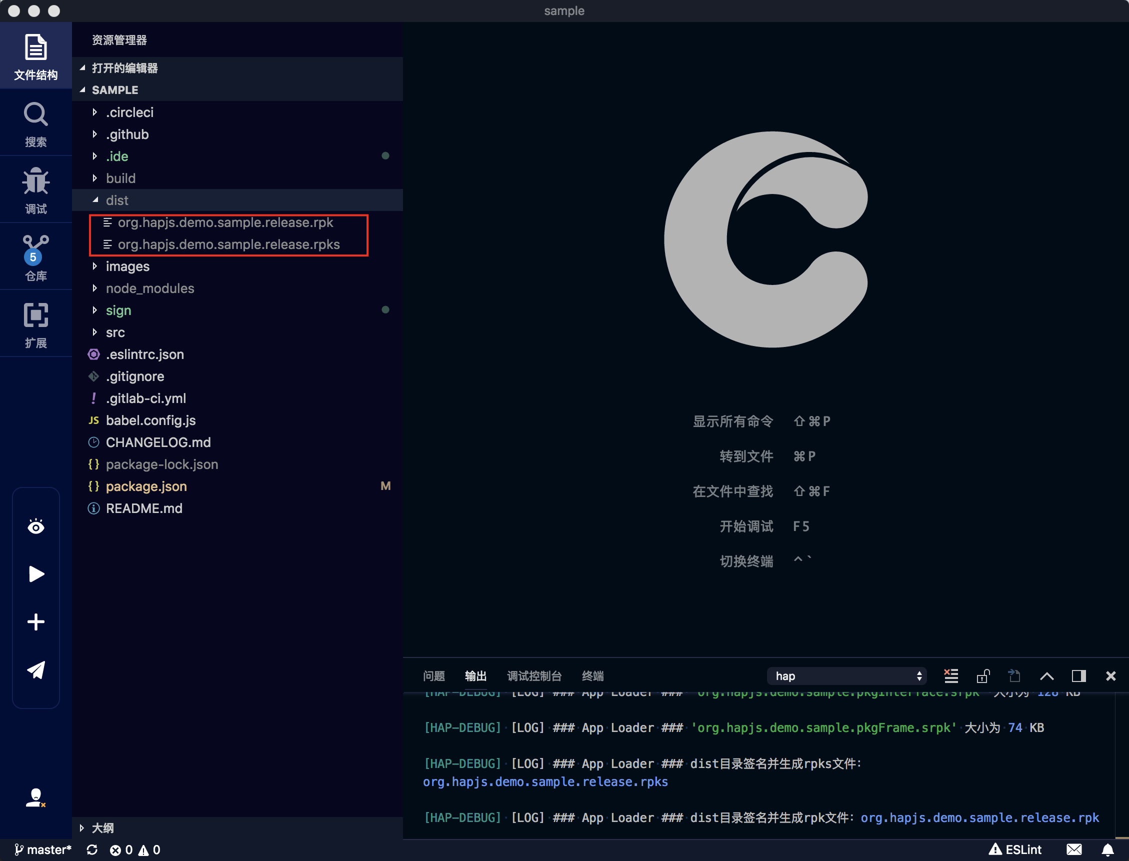
Task: Collapse the SAMPLE project section
Action: (x=237, y=89)
